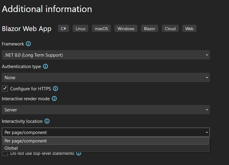This screenshot has width=229, height=165.
Task: Open the Framework .NET 8.0 dropdown
Action: [x=106, y=55]
